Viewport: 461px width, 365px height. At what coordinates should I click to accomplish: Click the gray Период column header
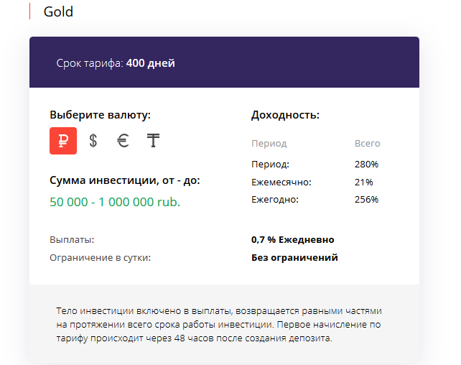269,144
